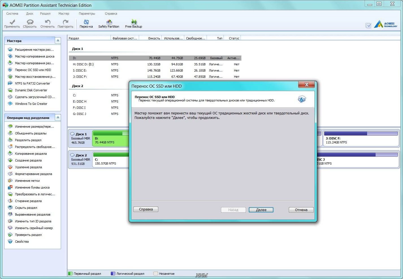Select Разделить раздел operation
The image size is (403, 279).
point(25,140)
